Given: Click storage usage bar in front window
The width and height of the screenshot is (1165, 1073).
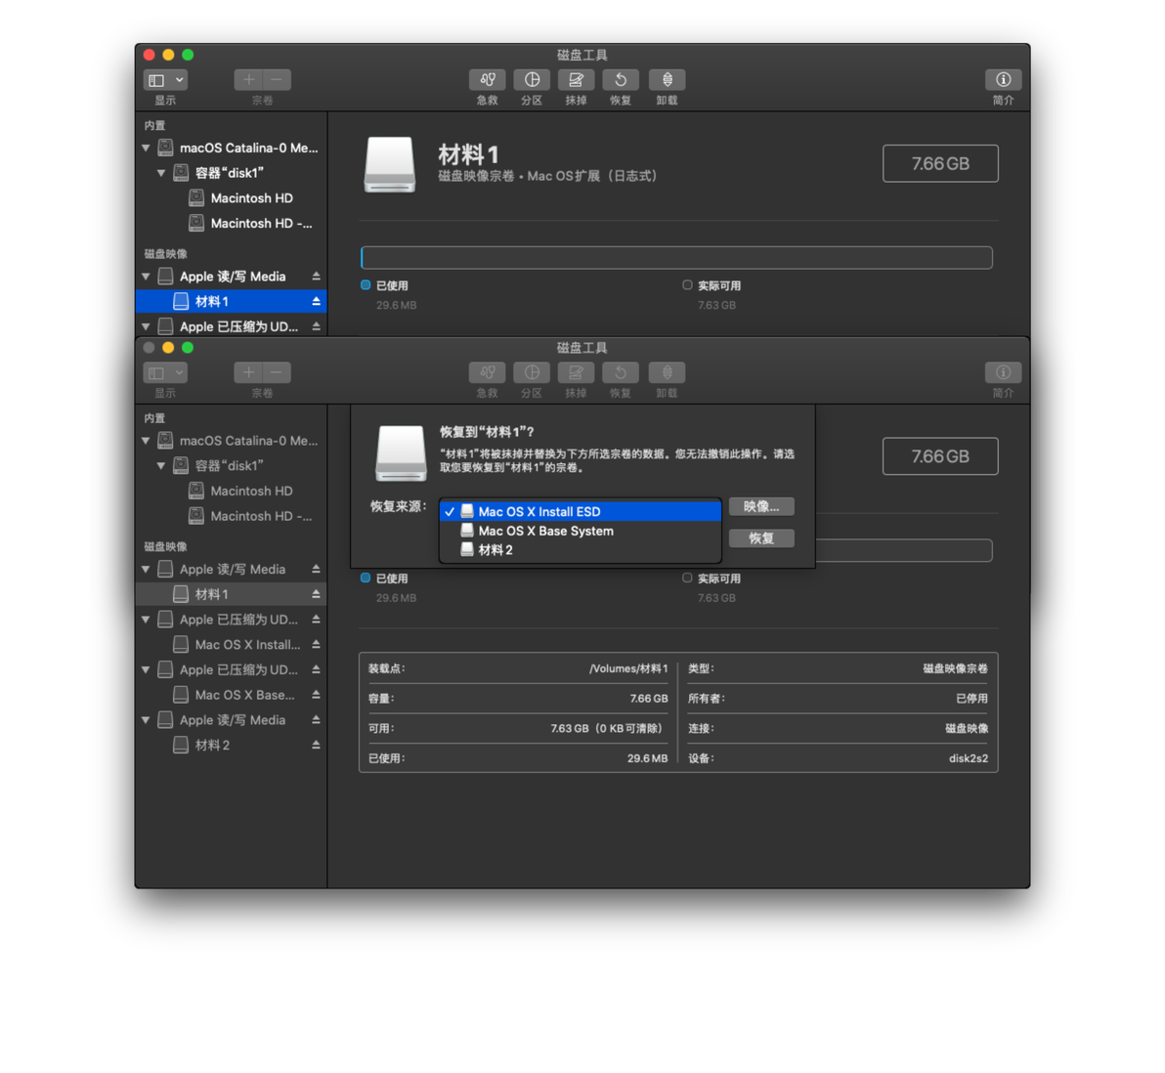Looking at the screenshot, I should pos(903,550).
